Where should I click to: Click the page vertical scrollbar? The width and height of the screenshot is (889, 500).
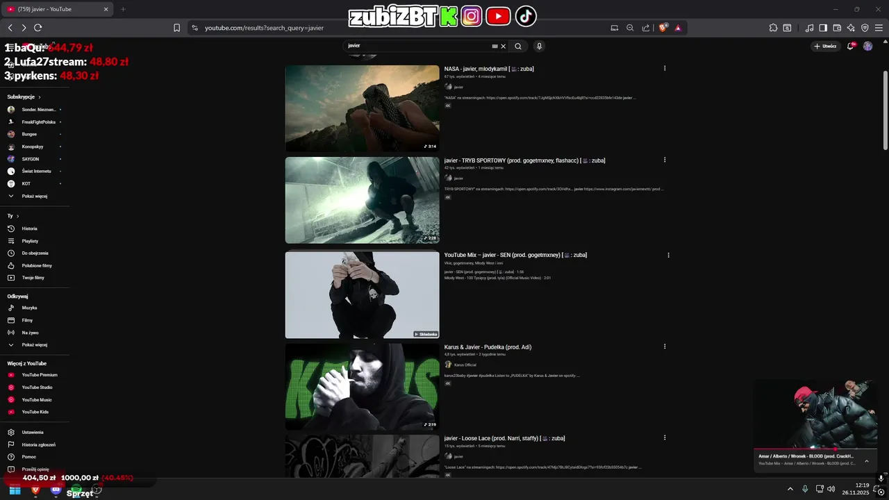(x=885, y=110)
